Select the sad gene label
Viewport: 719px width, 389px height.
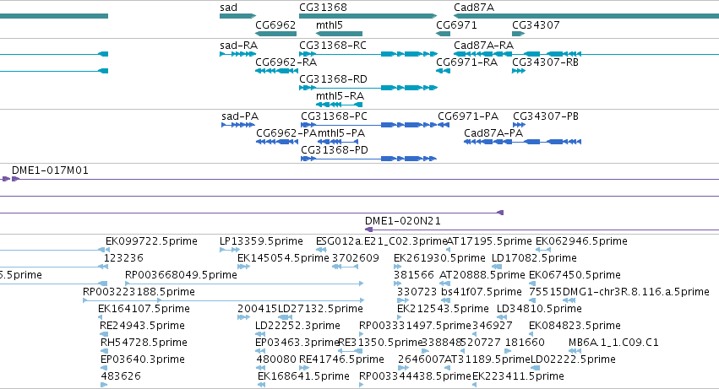click(x=228, y=8)
